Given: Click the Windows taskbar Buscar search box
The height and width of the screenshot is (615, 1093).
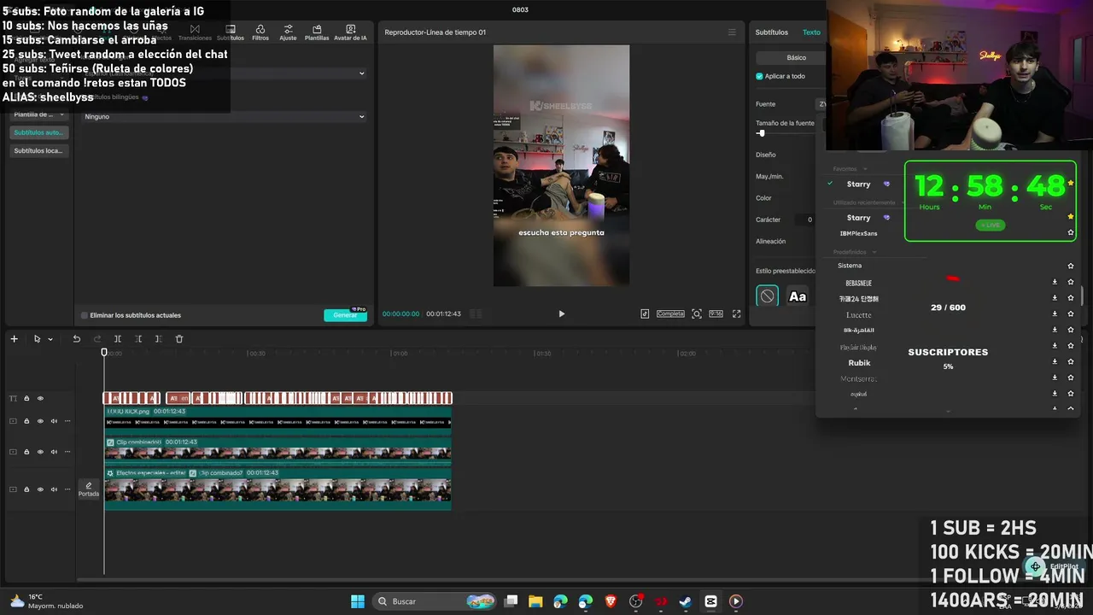Looking at the screenshot, I should click(435, 601).
